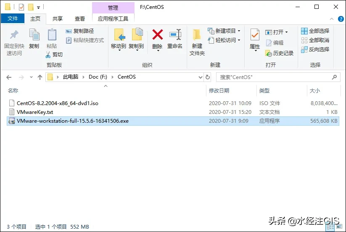The width and height of the screenshot is (346, 232).
Task: Open the Delete (删除) dropdown arrow
Action: tap(158, 51)
